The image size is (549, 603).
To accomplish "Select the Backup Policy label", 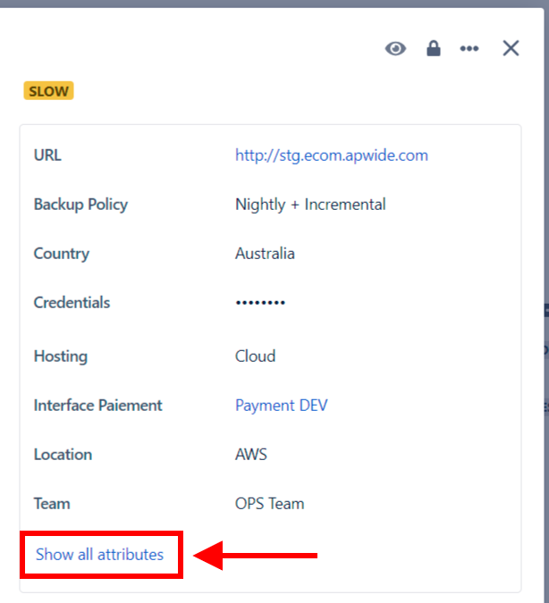I will pyautogui.click(x=80, y=205).
